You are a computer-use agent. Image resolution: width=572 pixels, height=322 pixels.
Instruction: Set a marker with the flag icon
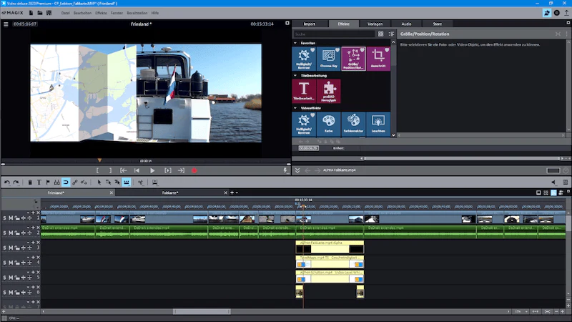click(48, 182)
